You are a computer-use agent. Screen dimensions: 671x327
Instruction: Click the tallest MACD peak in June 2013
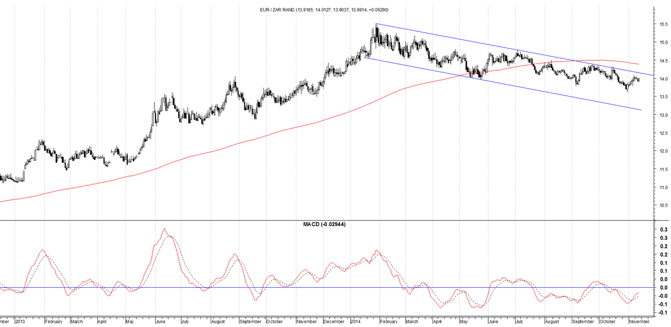click(164, 229)
